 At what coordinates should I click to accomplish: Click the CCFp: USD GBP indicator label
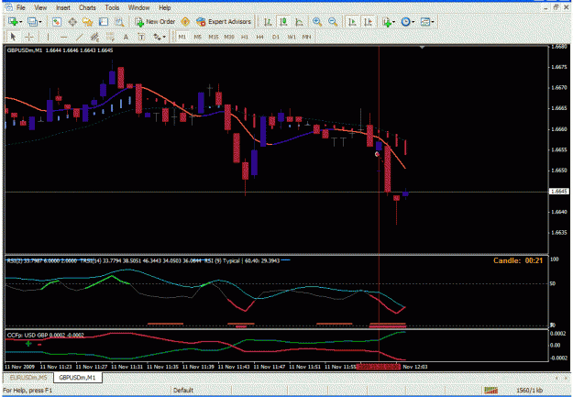click(x=45, y=335)
